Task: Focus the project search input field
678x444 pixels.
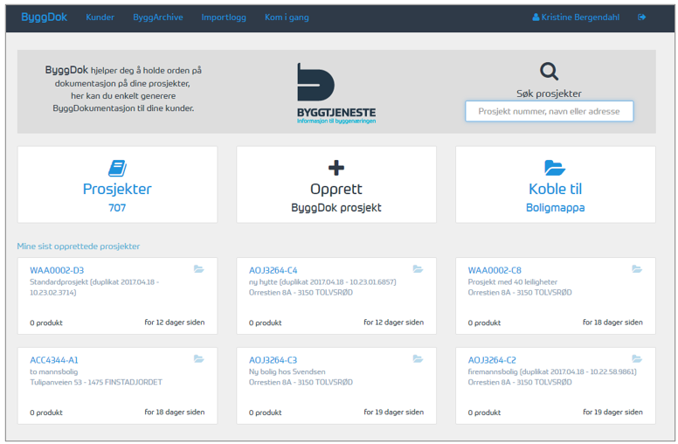Action: point(549,112)
